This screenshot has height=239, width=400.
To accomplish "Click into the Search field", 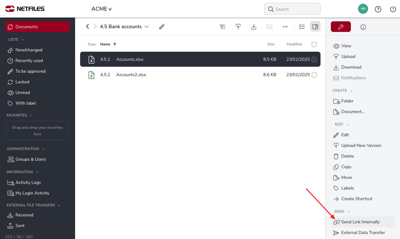I will click(292, 9).
